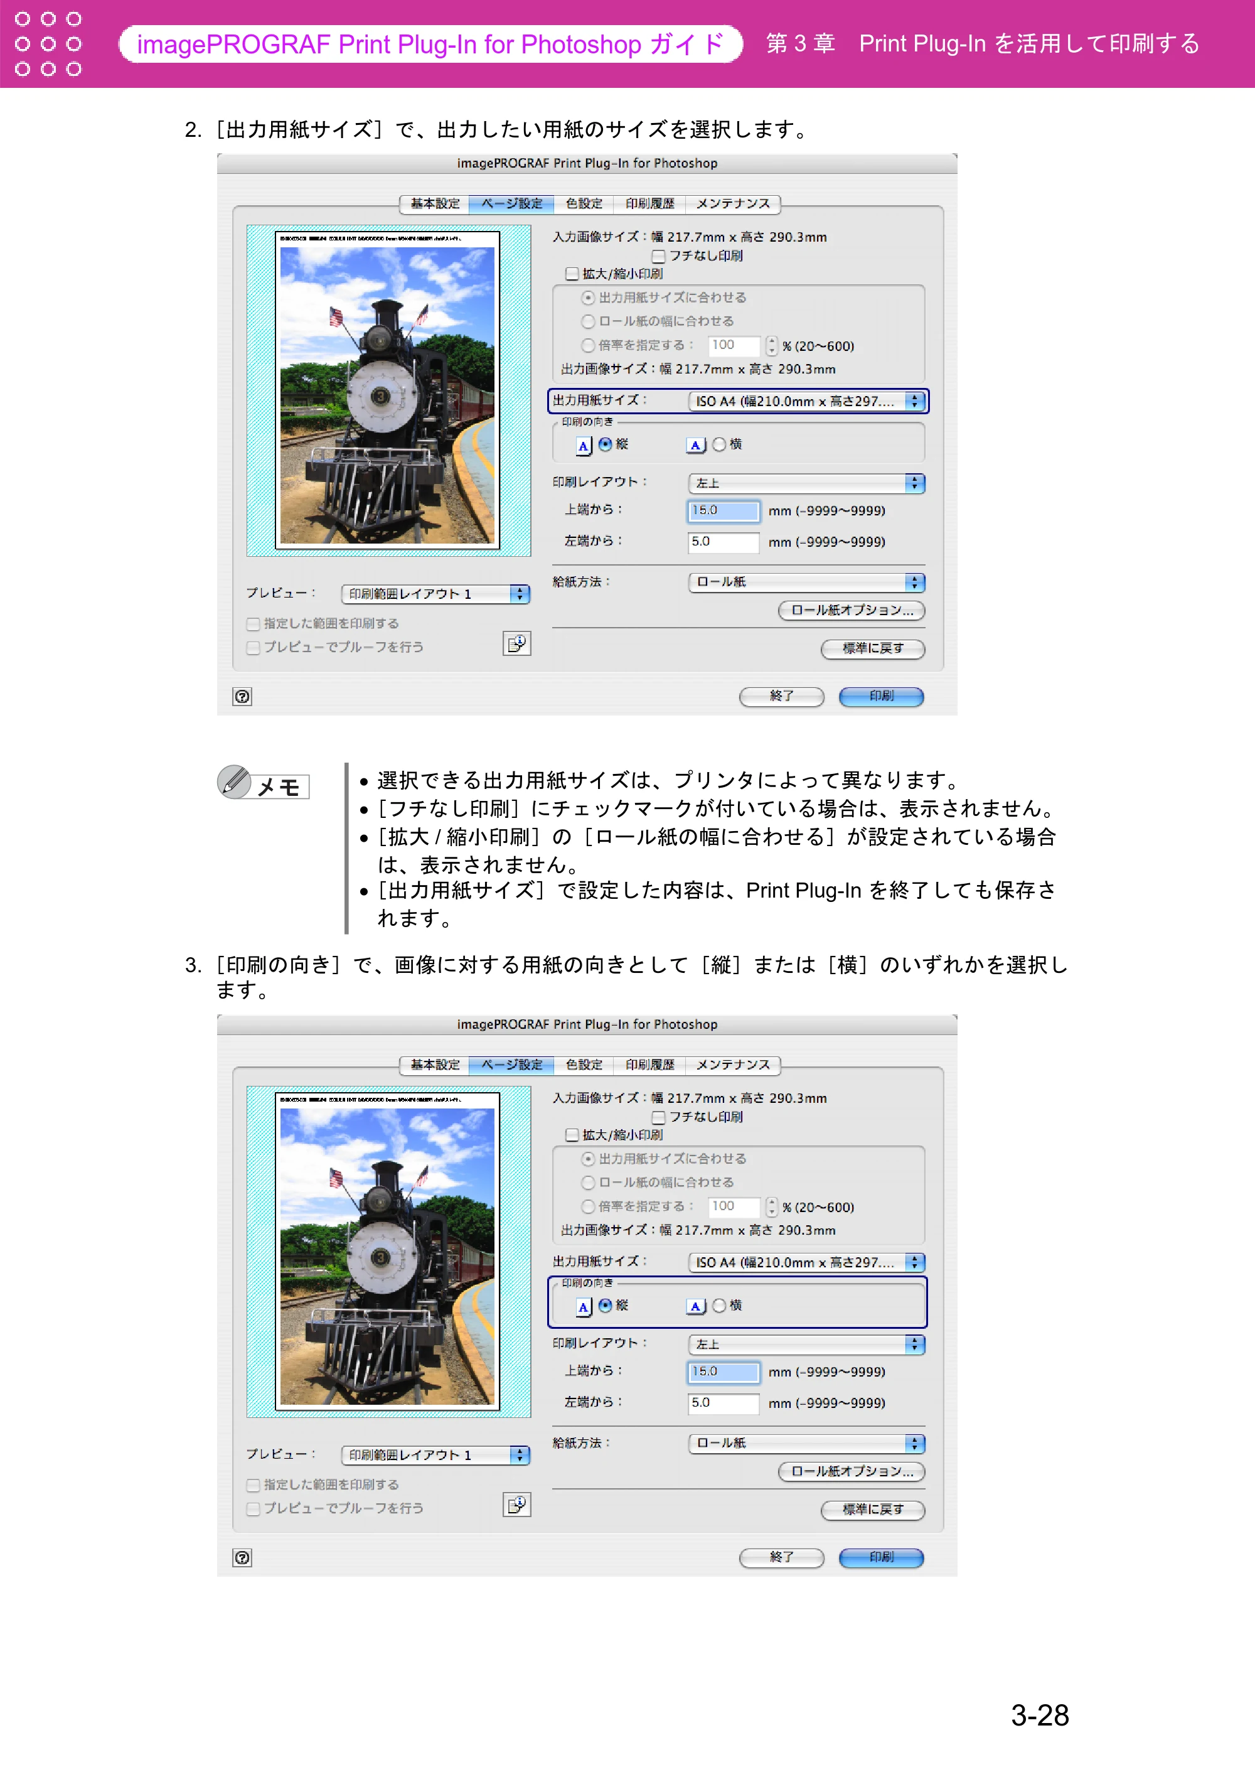
Task: Click the help question mark icon in lower dialog
Action: (x=242, y=1558)
